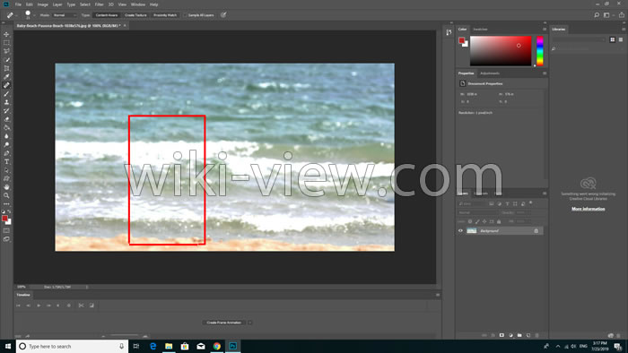Enable the Sample All Layers checkbox
Screen dimensions: 628x353
click(x=186, y=15)
